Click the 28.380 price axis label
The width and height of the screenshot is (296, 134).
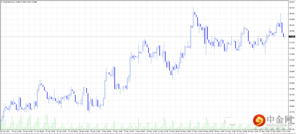coord(292,19)
